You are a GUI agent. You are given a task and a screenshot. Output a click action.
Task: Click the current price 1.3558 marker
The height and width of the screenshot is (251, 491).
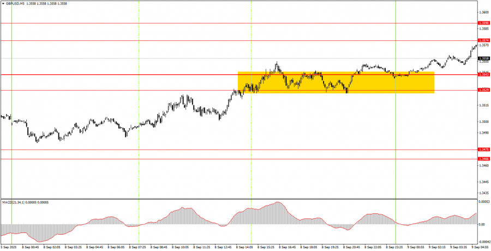[x=483, y=58]
